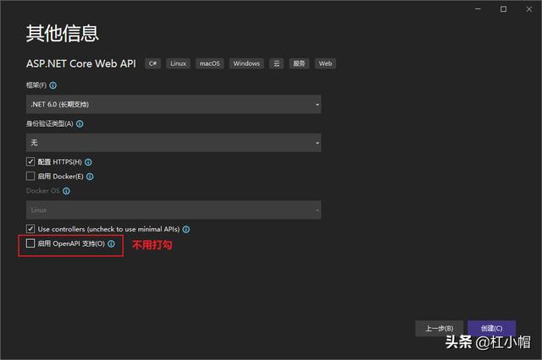The image size is (542, 360).
Task: Open the .NET 6.0 framework dropdown
Action: pos(174,105)
